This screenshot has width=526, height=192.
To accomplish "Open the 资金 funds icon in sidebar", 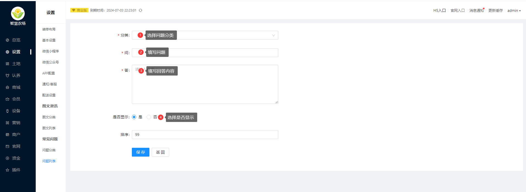I will pyautogui.click(x=7, y=158).
